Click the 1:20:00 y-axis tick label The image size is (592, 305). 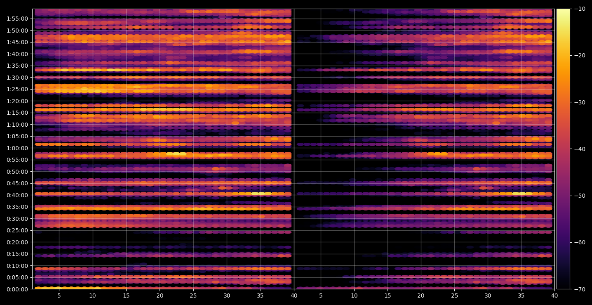tap(17, 101)
